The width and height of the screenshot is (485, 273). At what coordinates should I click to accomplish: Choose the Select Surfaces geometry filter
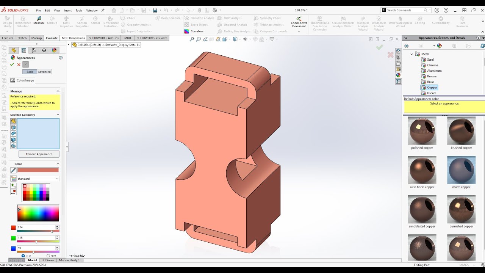point(13,133)
